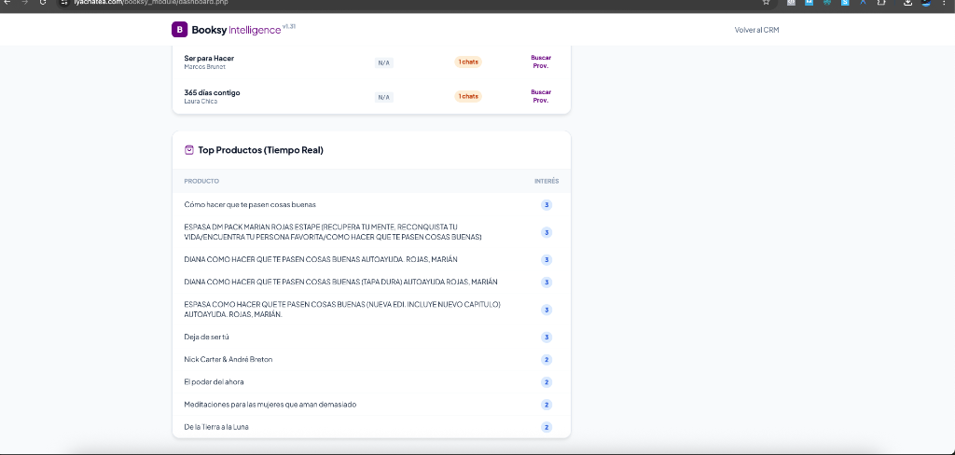
Task: Click Buscar Prov. for Ser para Hacer
Action: (541, 62)
